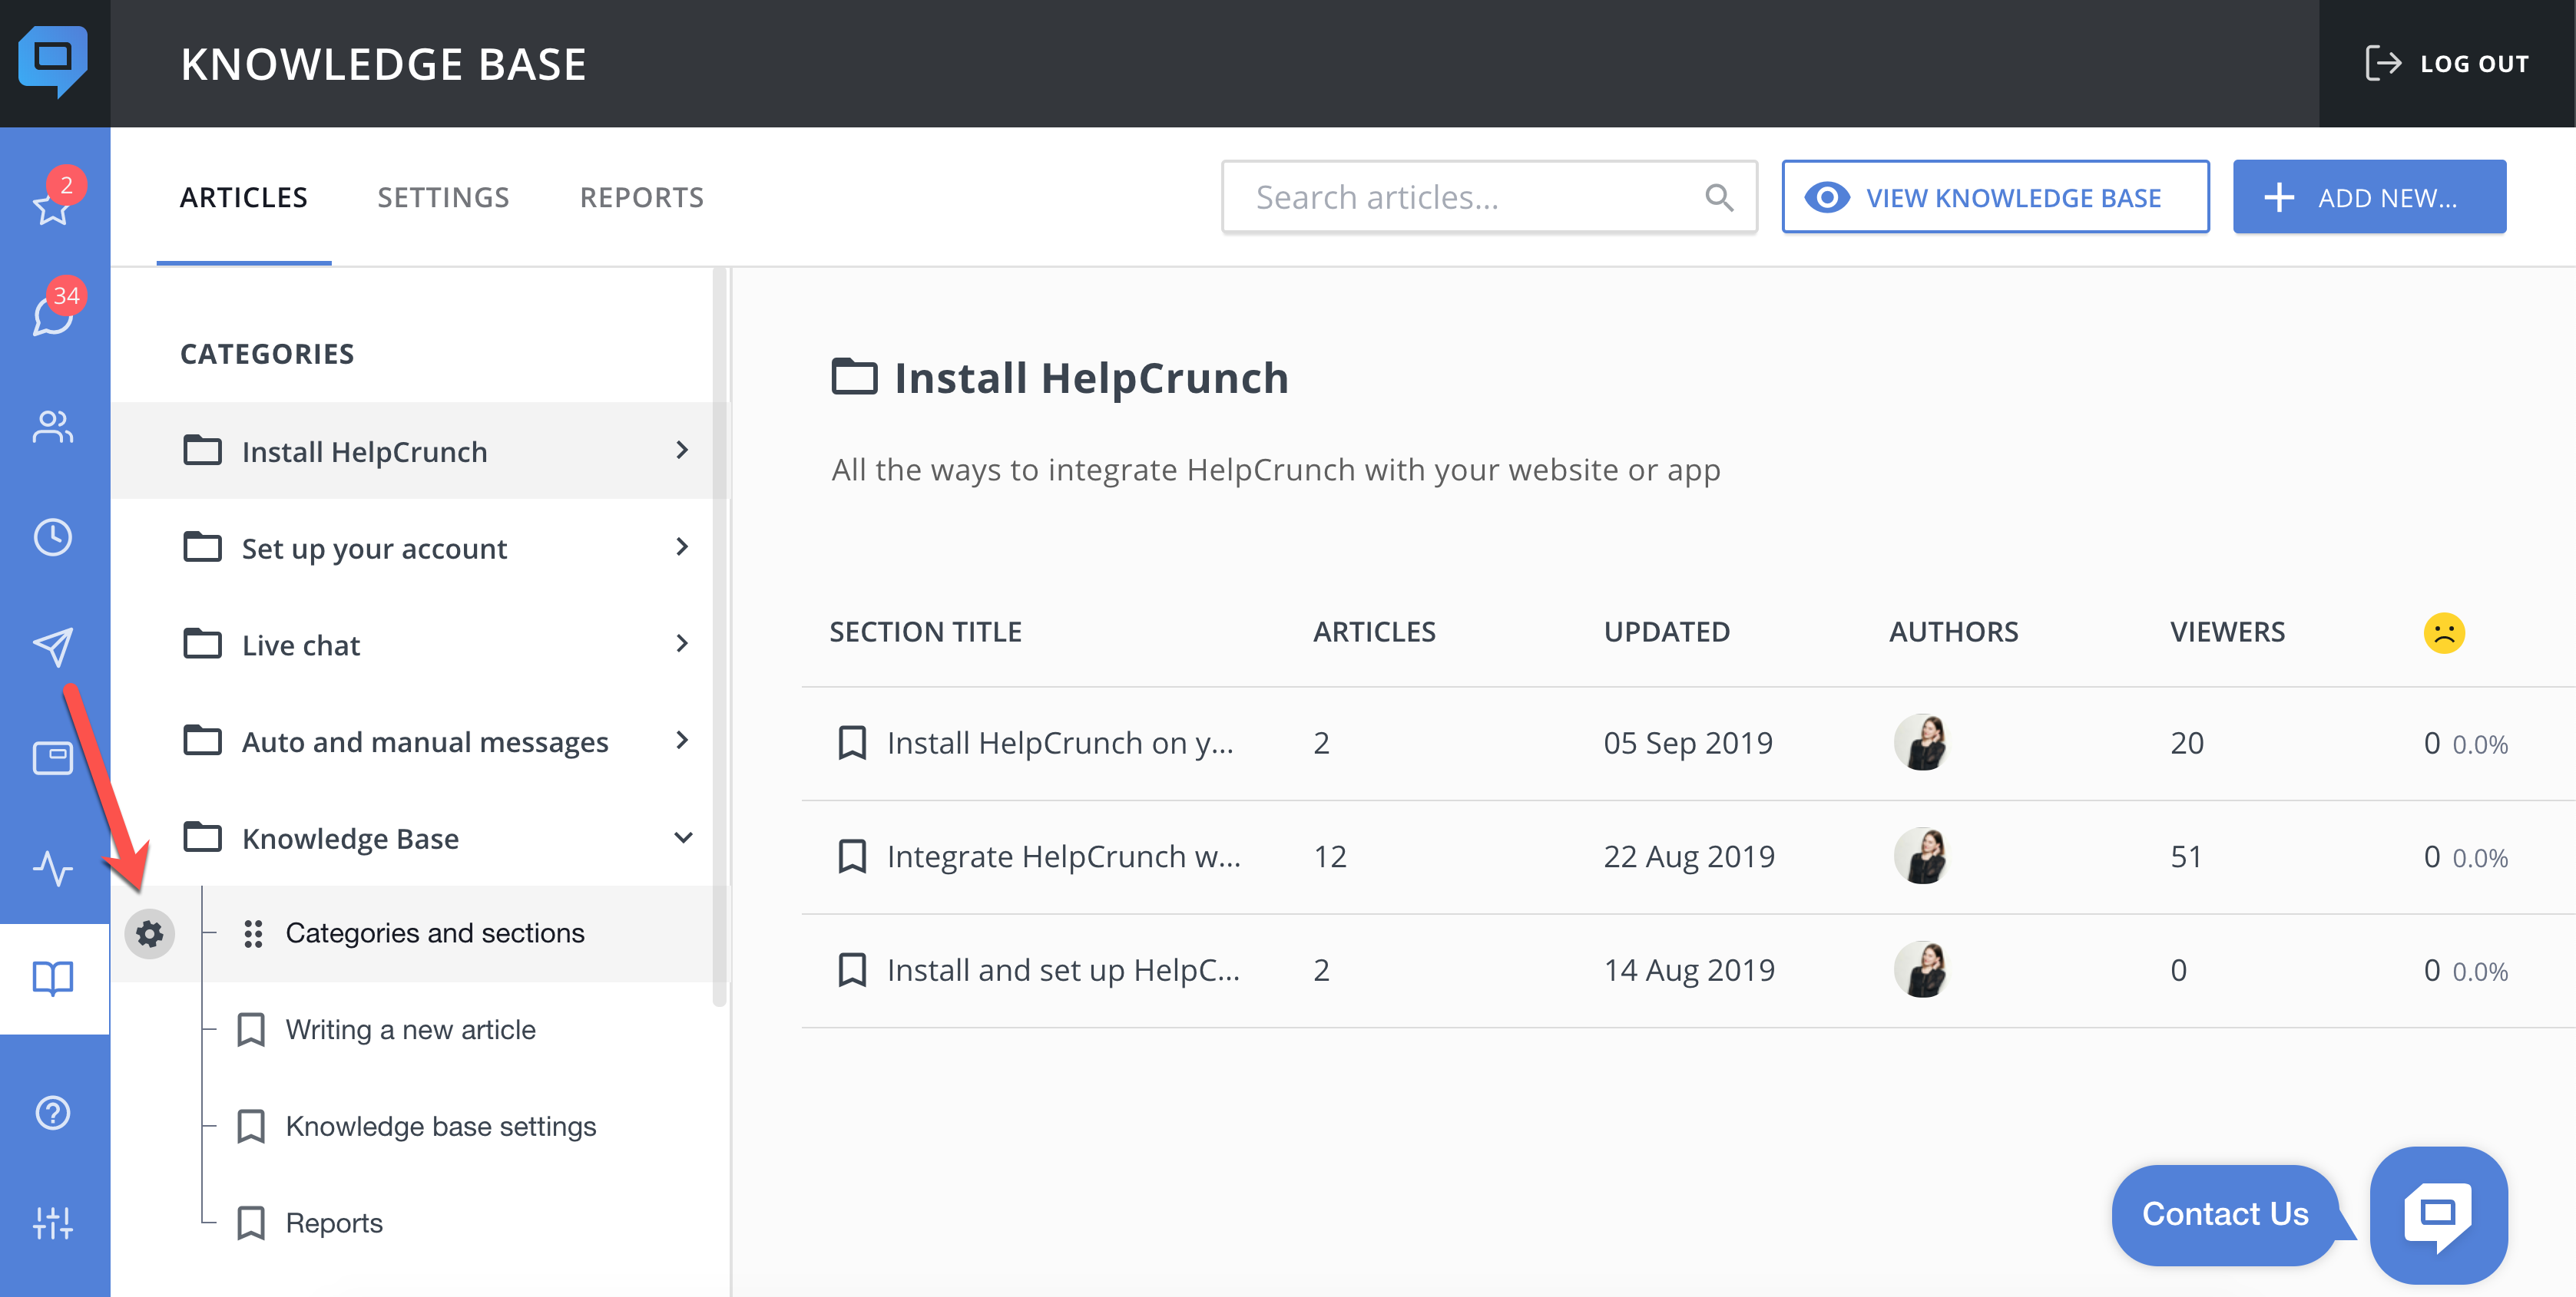Click Log Out
Viewport: 2576px width, 1297px height.
[x=2446, y=63]
